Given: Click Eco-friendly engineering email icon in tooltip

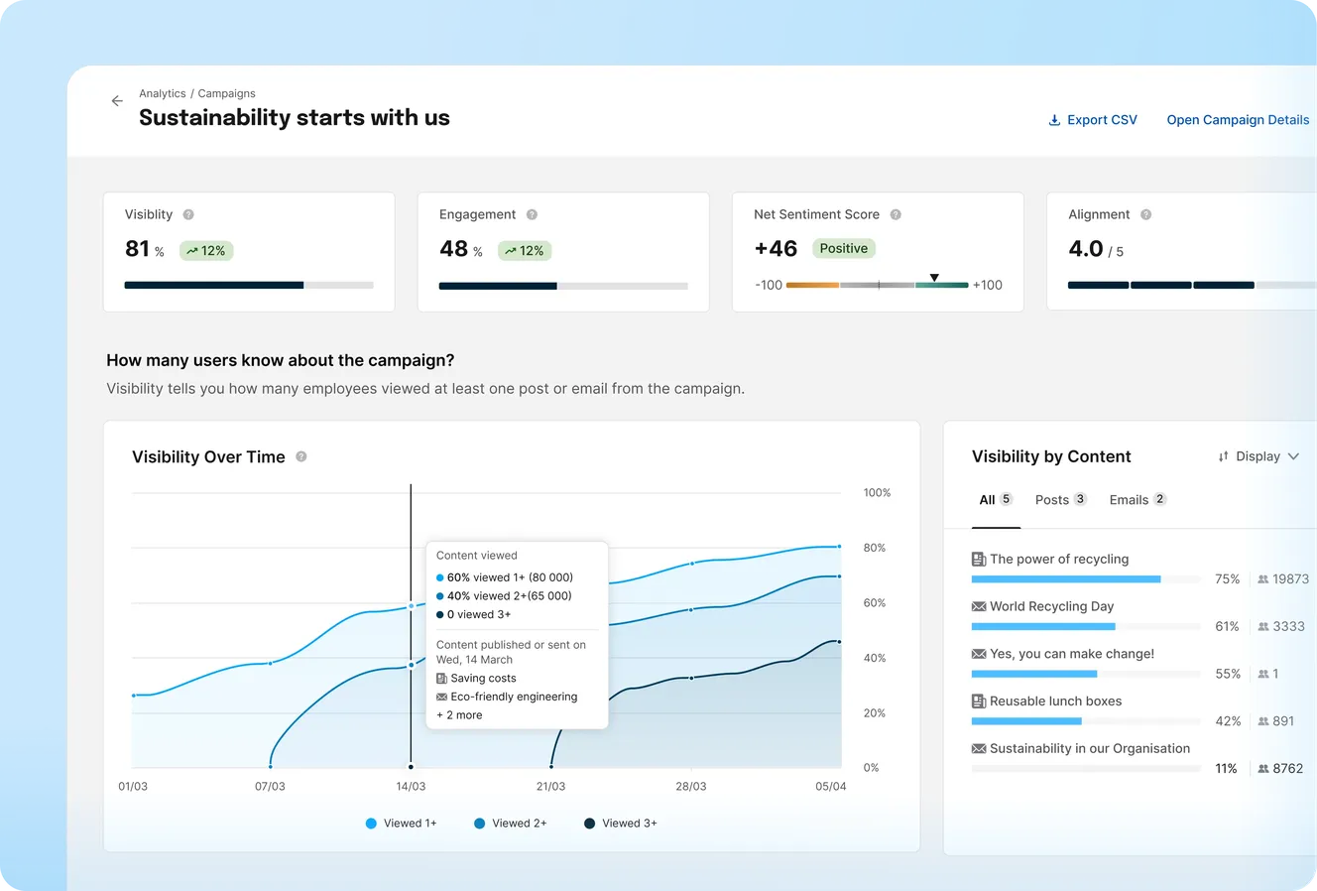Looking at the screenshot, I should 441,698.
